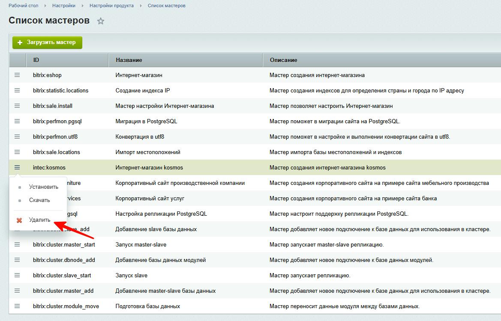The image size is (501, 321).
Task: Click the Описание column header
Action: (283, 60)
